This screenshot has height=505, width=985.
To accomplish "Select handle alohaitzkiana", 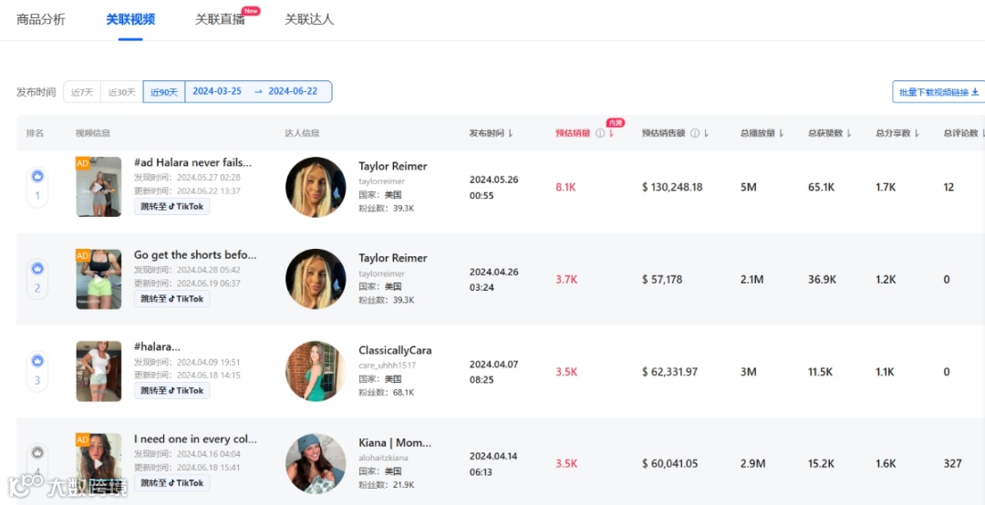I will click(383, 458).
